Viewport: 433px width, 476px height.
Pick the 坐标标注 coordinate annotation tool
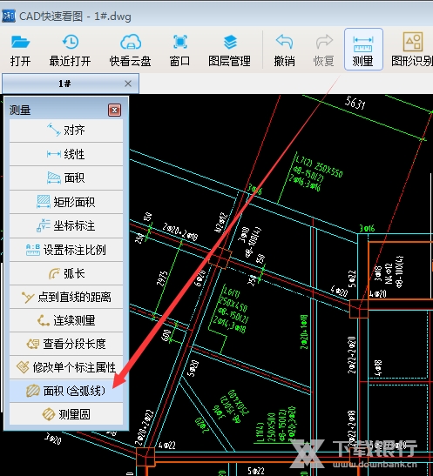[66, 225]
